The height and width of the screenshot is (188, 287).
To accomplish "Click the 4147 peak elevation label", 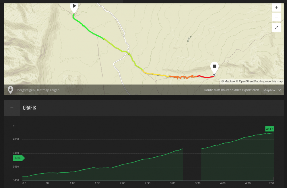I will (x=269, y=129).
